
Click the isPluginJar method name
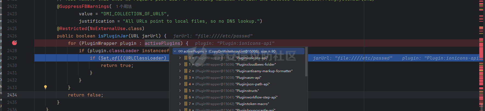coord(113,36)
